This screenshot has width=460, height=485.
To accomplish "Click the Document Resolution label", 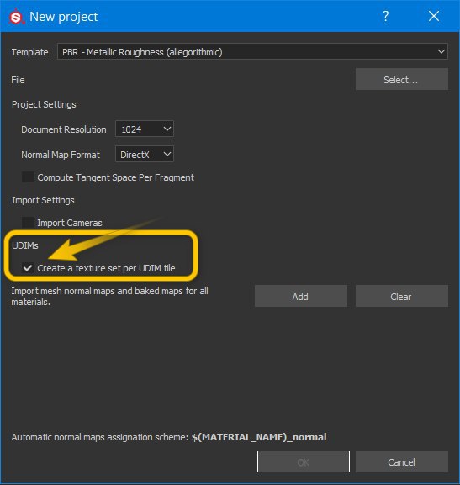I will coord(64,129).
